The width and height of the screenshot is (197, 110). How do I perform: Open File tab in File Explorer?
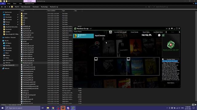[x=3, y=4]
